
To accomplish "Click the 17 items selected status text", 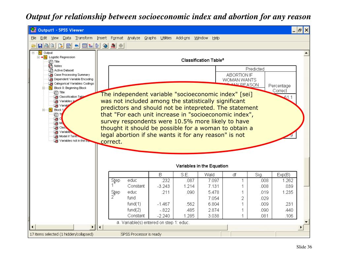I will 61,234.
